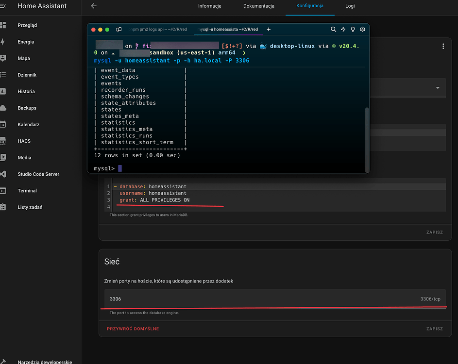Open Studio Code Server icon
Image resolution: width=458 pixels, height=364 pixels.
(3, 174)
